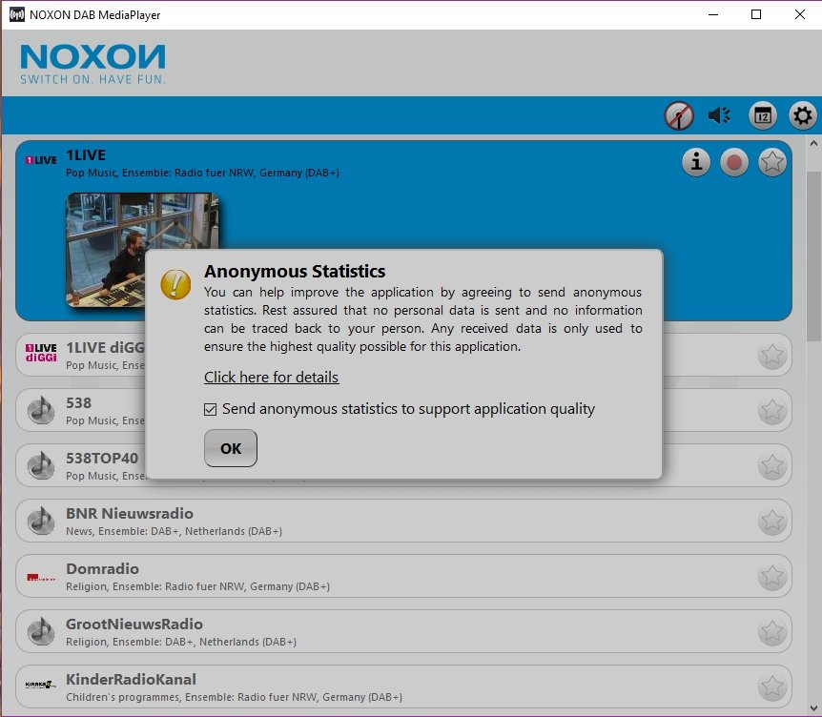
Task: Click 'Religion, Ensemble: DAB+, Netherlands' subtitle
Action: pos(181,642)
